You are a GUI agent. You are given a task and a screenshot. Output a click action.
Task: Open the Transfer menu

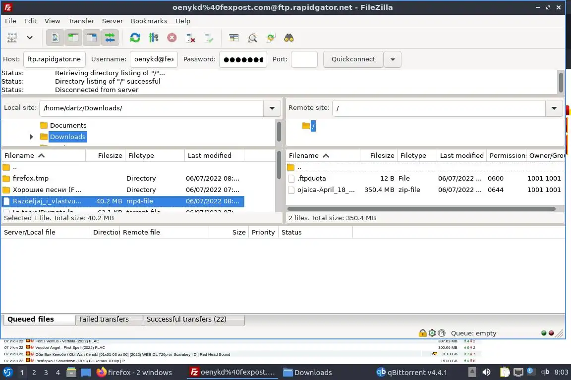click(x=81, y=21)
